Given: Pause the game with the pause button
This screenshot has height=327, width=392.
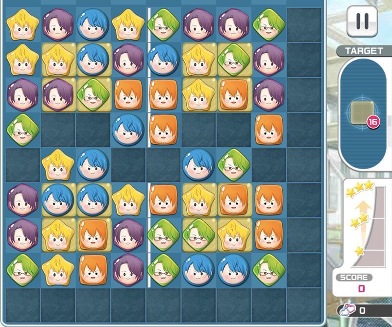Looking at the screenshot, I should coord(362,22).
